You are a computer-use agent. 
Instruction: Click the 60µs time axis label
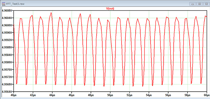[x=207, y=95]
